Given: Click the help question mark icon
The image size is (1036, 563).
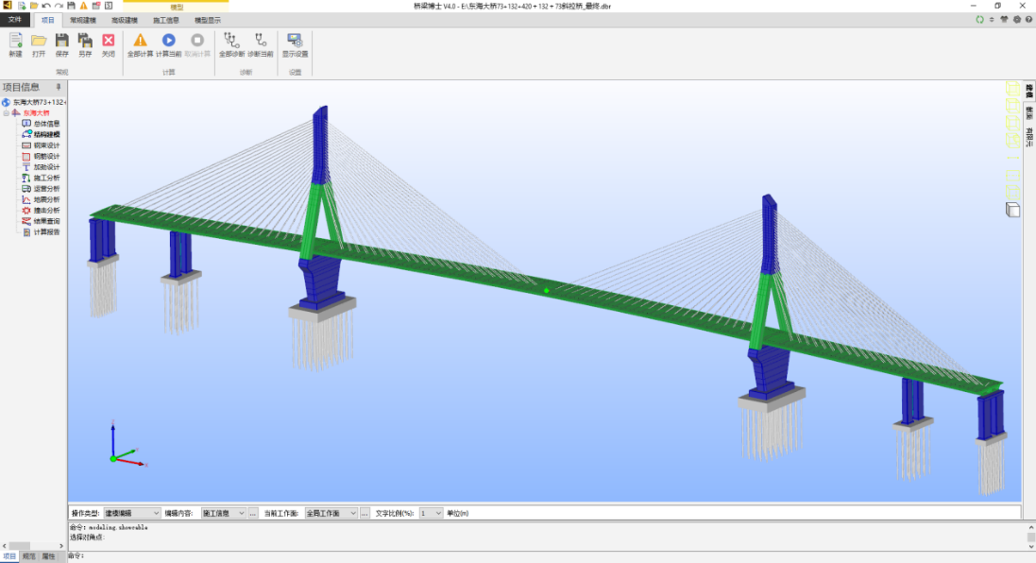Looking at the screenshot, I should click(1028, 20).
